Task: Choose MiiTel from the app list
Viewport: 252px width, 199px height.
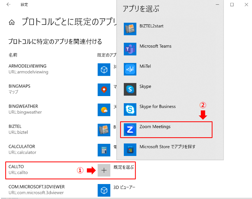Action: click(x=145, y=66)
